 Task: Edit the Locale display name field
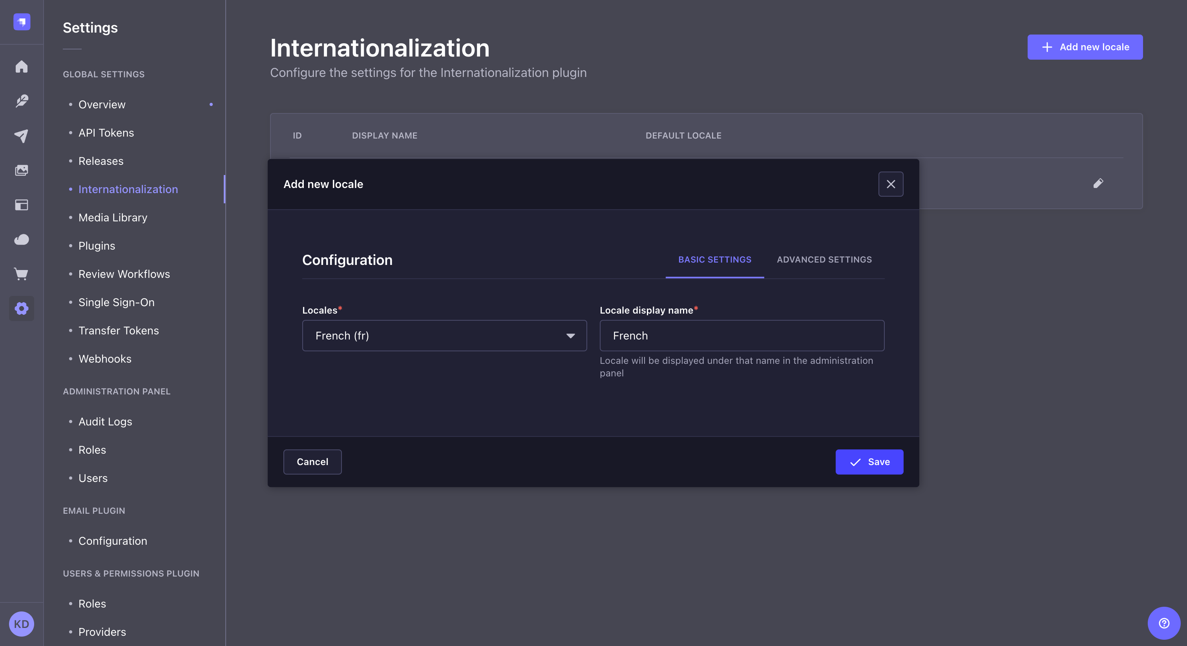click(741, 336)
